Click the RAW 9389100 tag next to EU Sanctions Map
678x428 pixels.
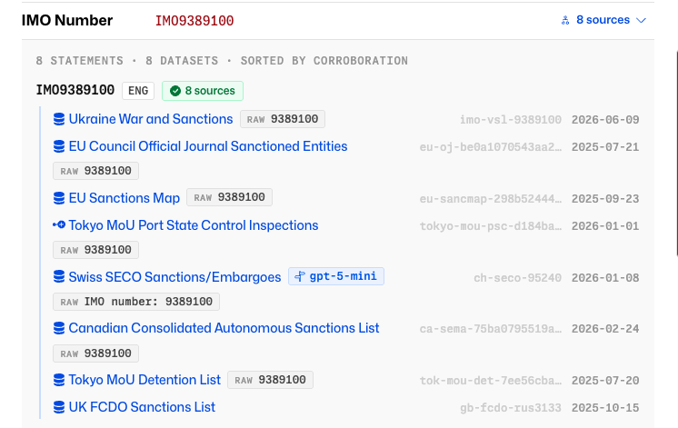pyautogui.click(x=229, y=197)
